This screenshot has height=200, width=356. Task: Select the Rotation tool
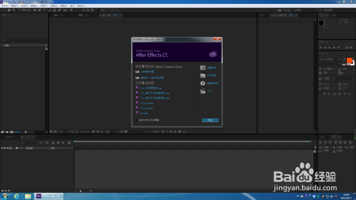pos(20,10)
